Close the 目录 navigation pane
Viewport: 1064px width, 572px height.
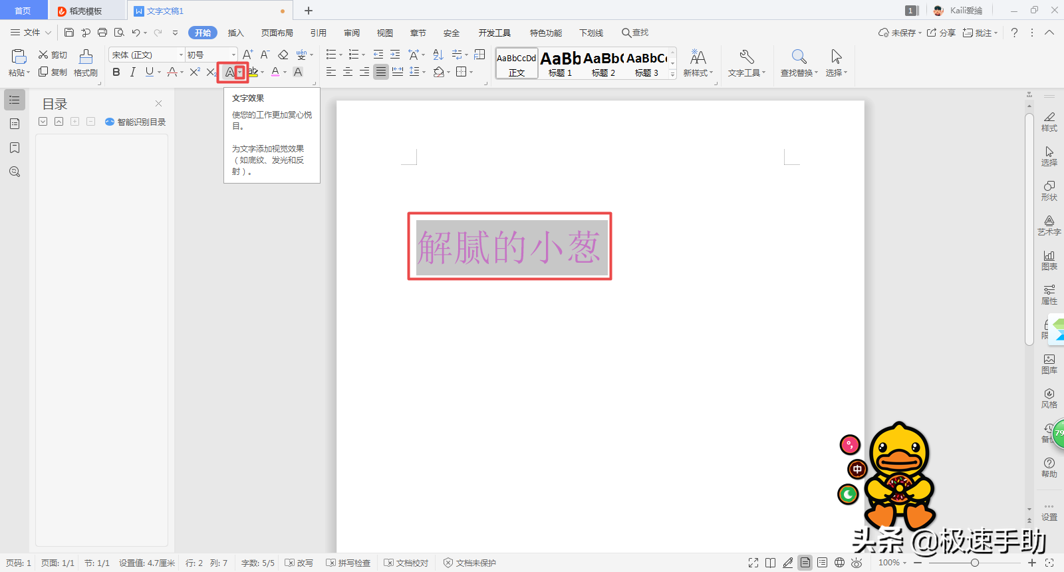[159, 103]
